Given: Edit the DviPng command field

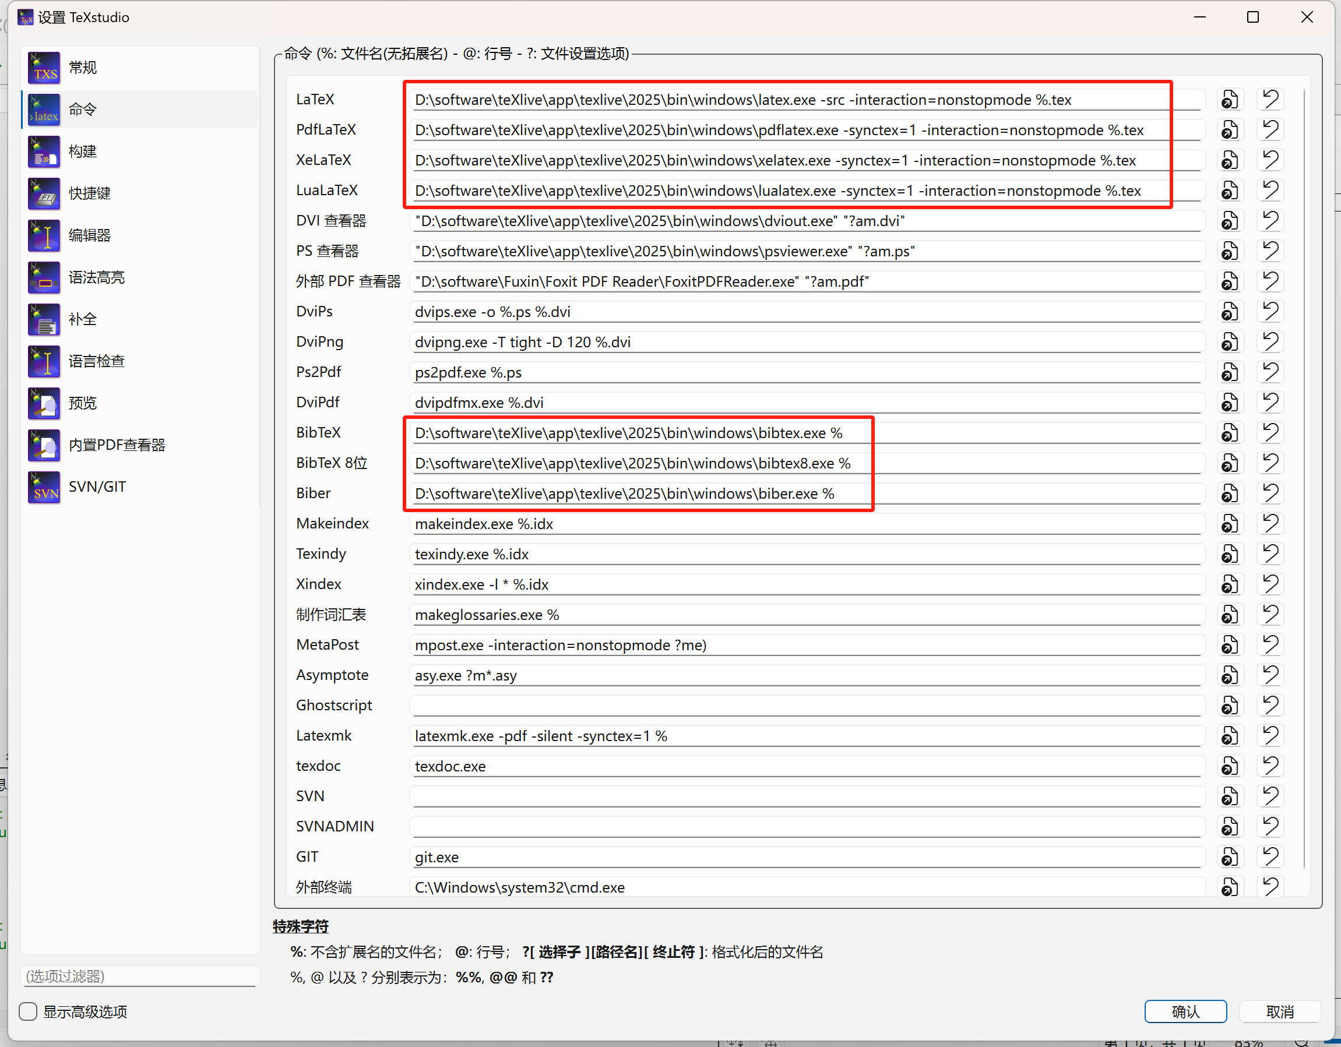Looking at the screenshot, I should 807,343.
